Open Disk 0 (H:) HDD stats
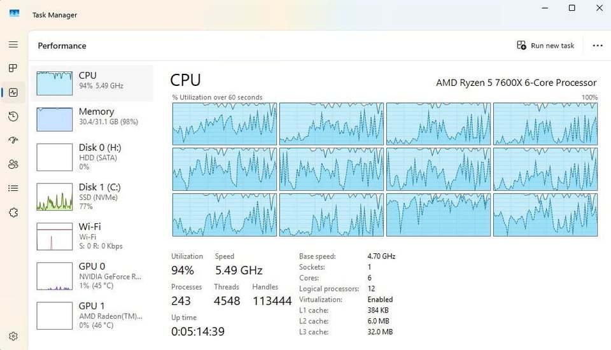Viewport: 611px width, 350px height. [92, 157]
